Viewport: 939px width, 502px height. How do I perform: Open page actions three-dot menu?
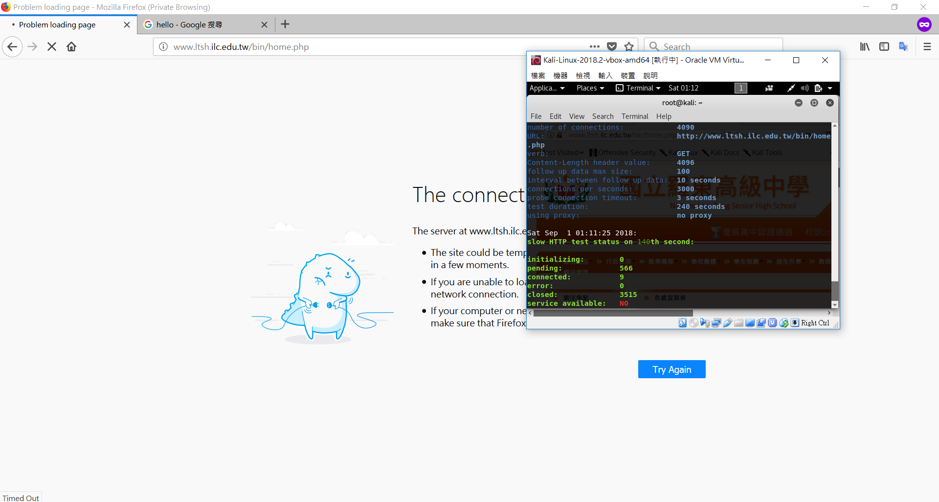pos(595,46)
